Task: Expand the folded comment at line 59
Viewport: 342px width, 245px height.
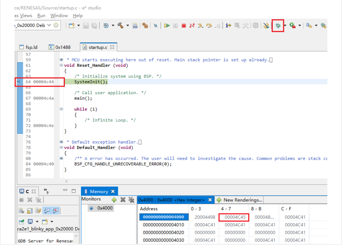Action: tap(61, 60)
